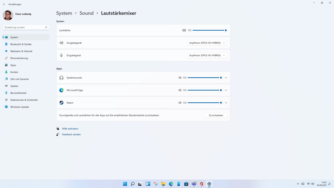Viewport: 334px width, 188px height.
Task: Open File Explorer on the taskbar
Action: tap(163, 184)
